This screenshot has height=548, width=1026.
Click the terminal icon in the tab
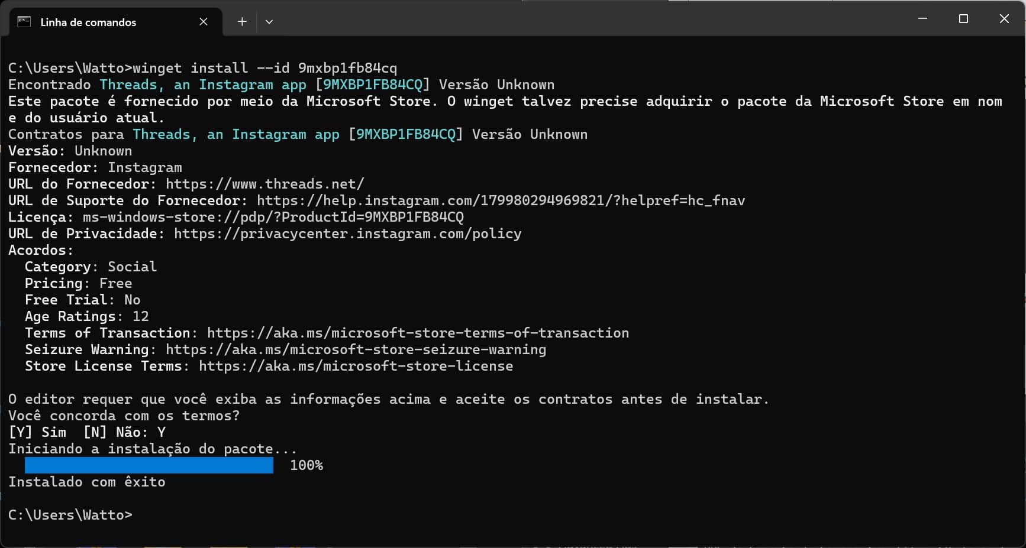pos(24,22)
